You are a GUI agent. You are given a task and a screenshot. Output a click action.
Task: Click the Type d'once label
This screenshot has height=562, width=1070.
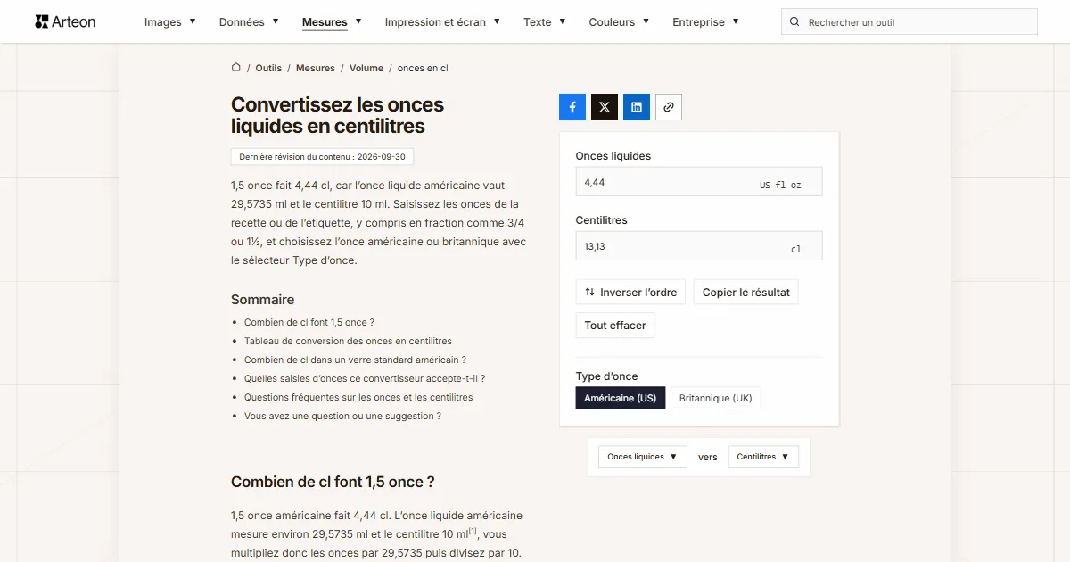point(607,376)
